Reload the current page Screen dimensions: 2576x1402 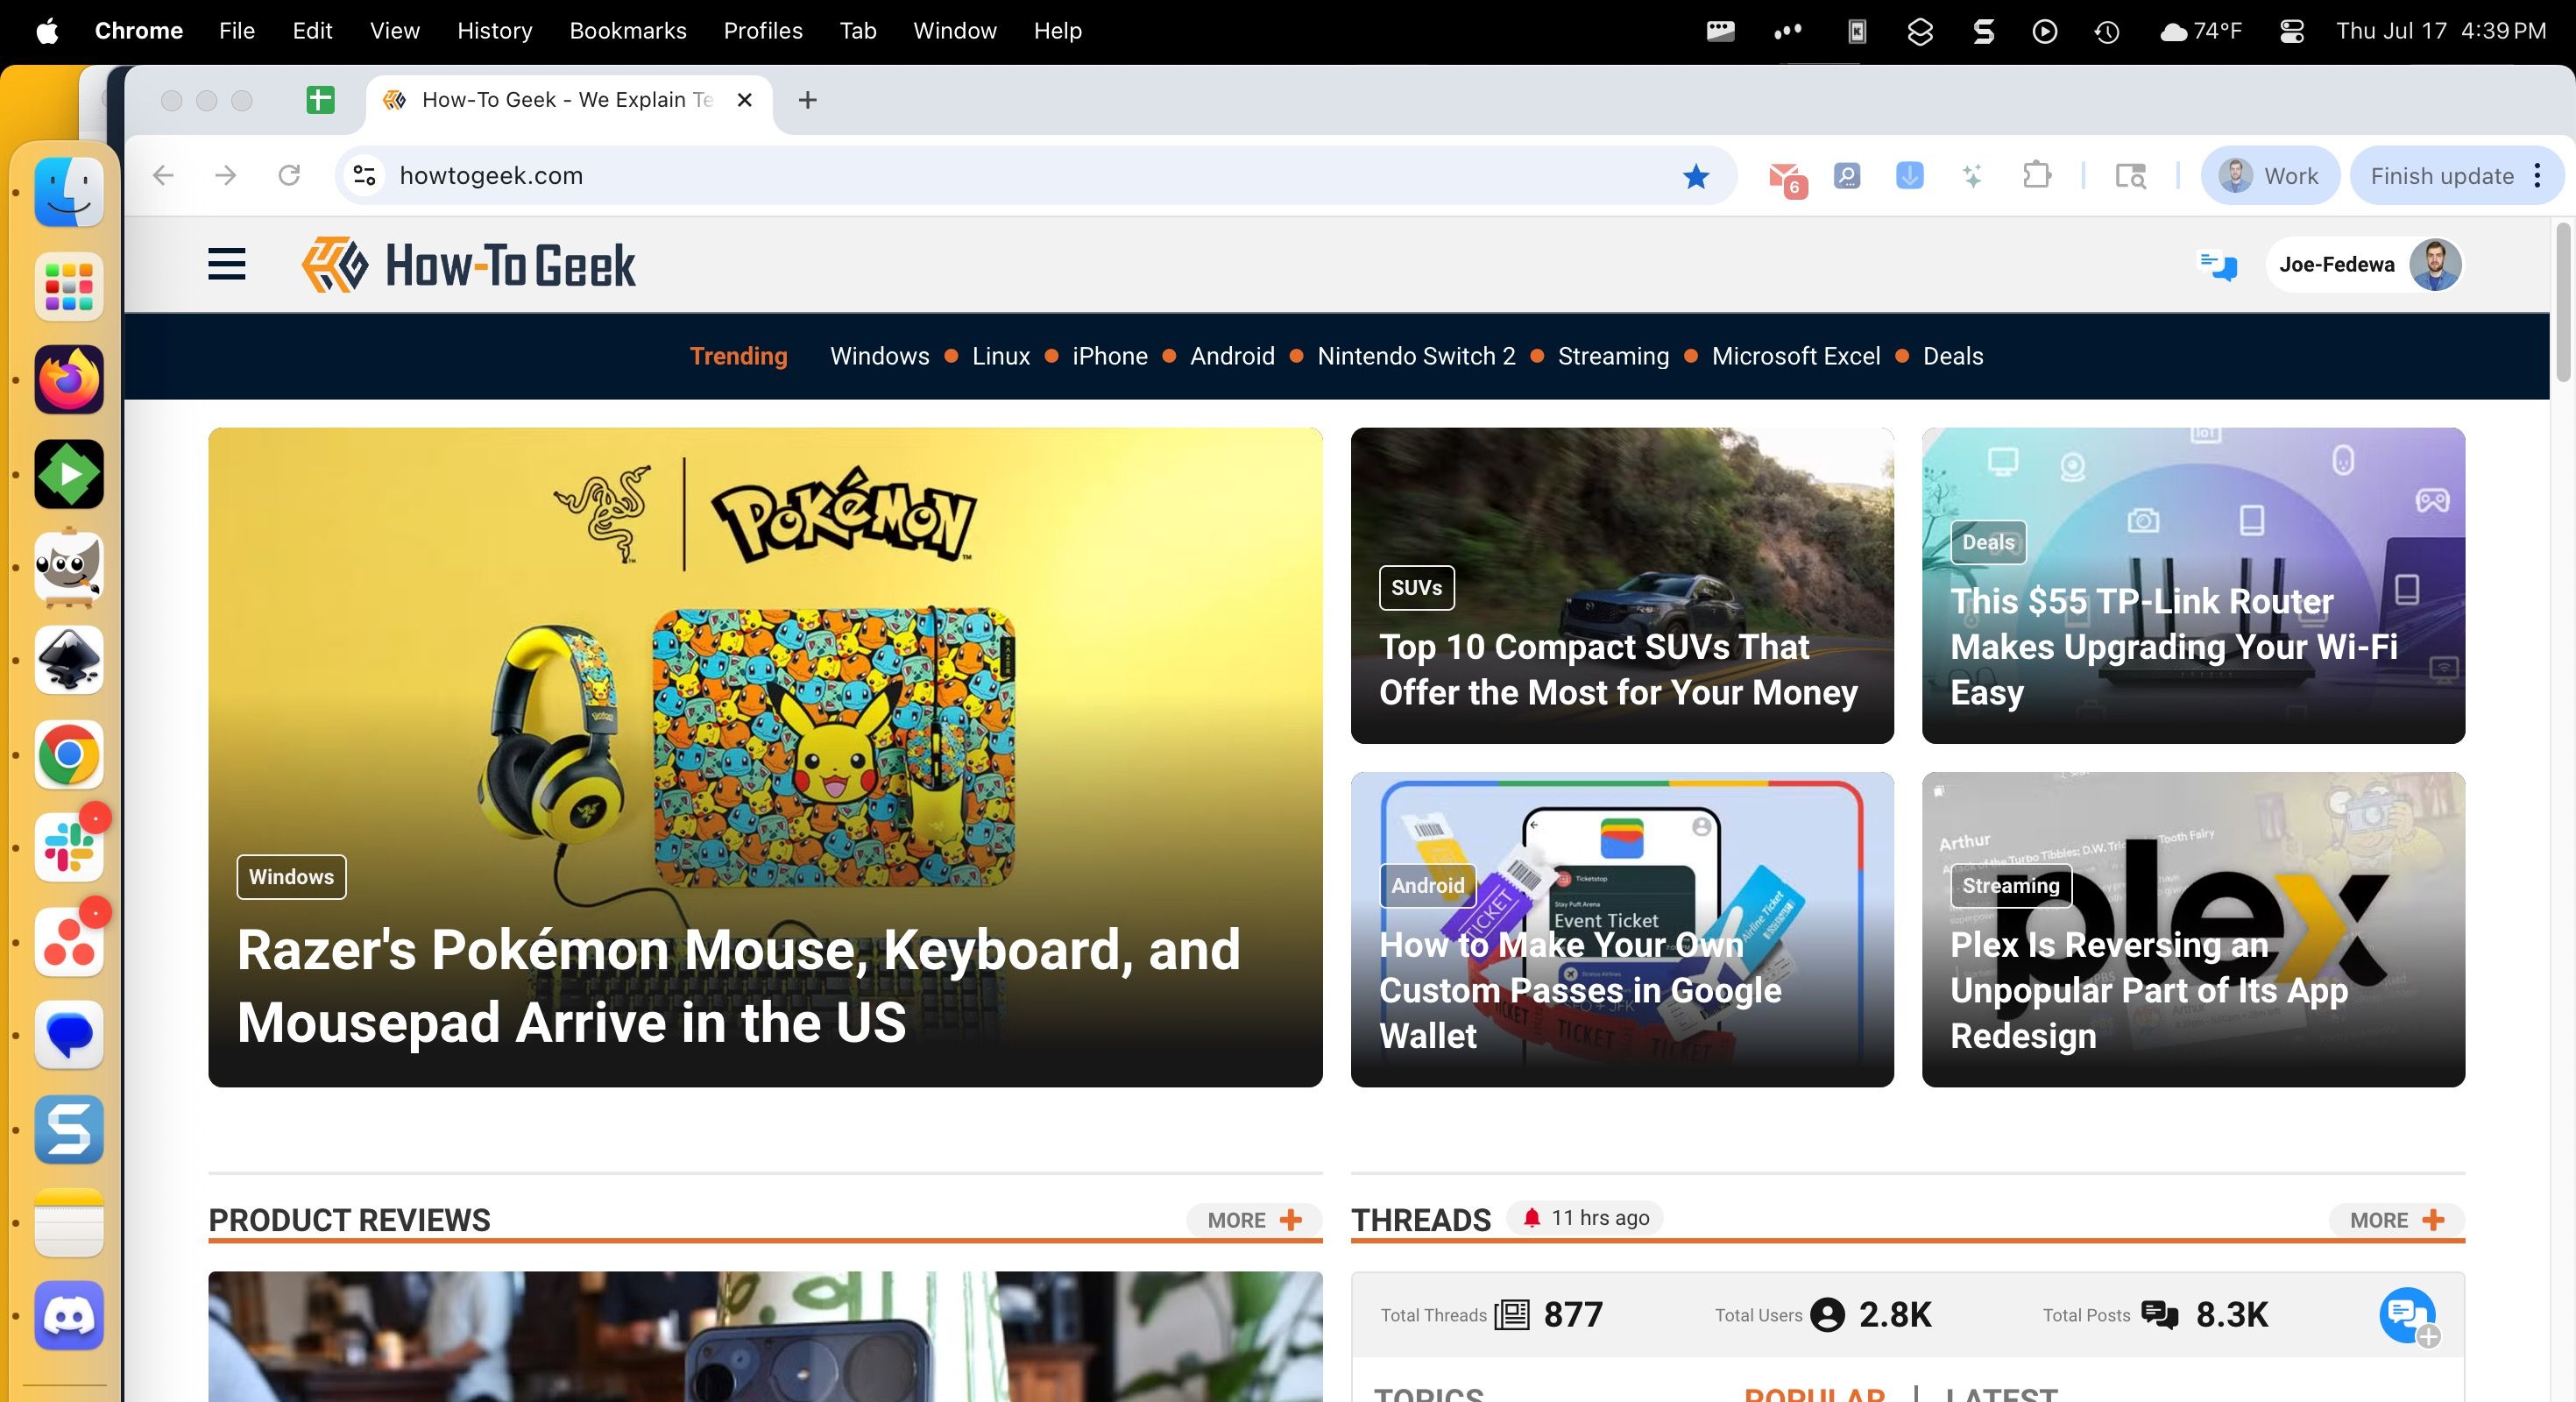[x=289, y=176]
